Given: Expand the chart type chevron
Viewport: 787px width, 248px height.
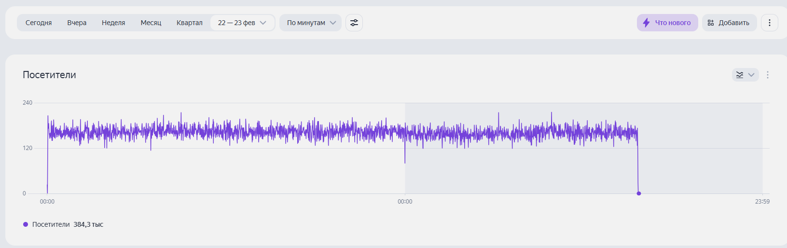Looking at the screenshot, I should pos(751,75).
